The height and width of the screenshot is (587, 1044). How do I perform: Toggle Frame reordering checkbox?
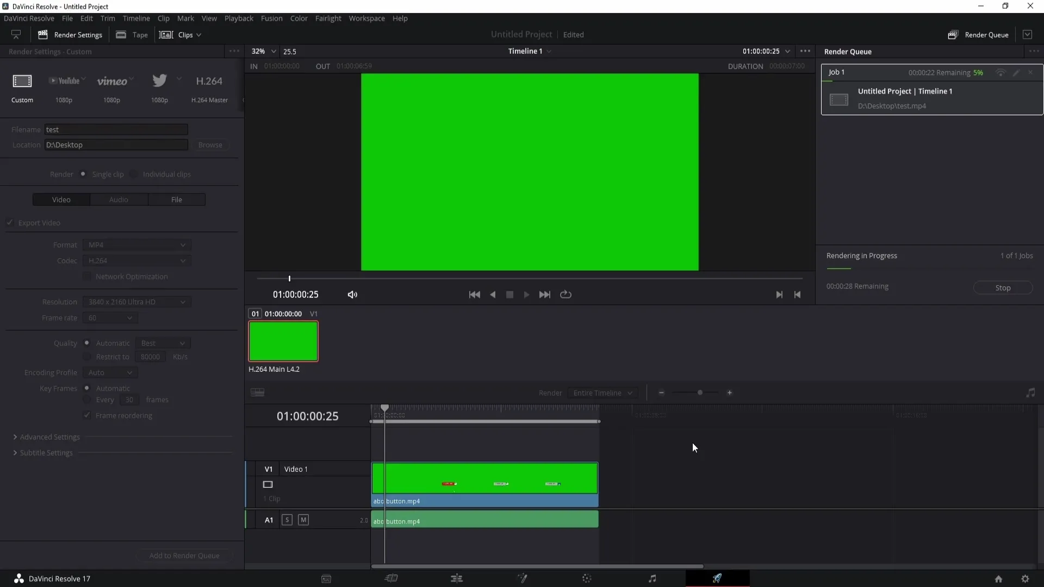pyautogui.click(x=87, y=415)
